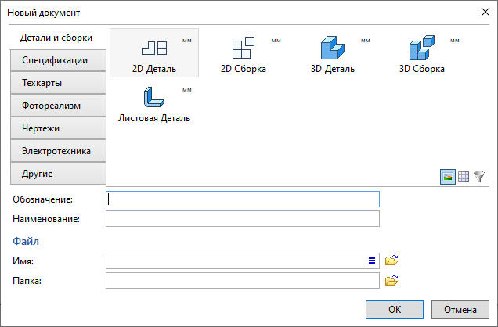Click the Отмена button

460,309
